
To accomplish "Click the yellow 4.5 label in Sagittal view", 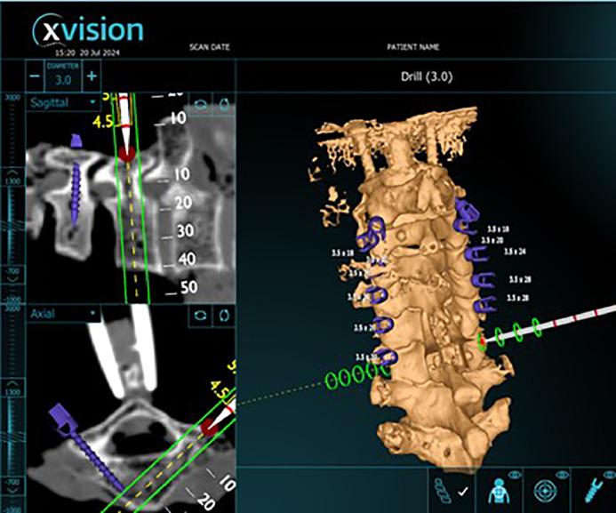I will 102,122.
